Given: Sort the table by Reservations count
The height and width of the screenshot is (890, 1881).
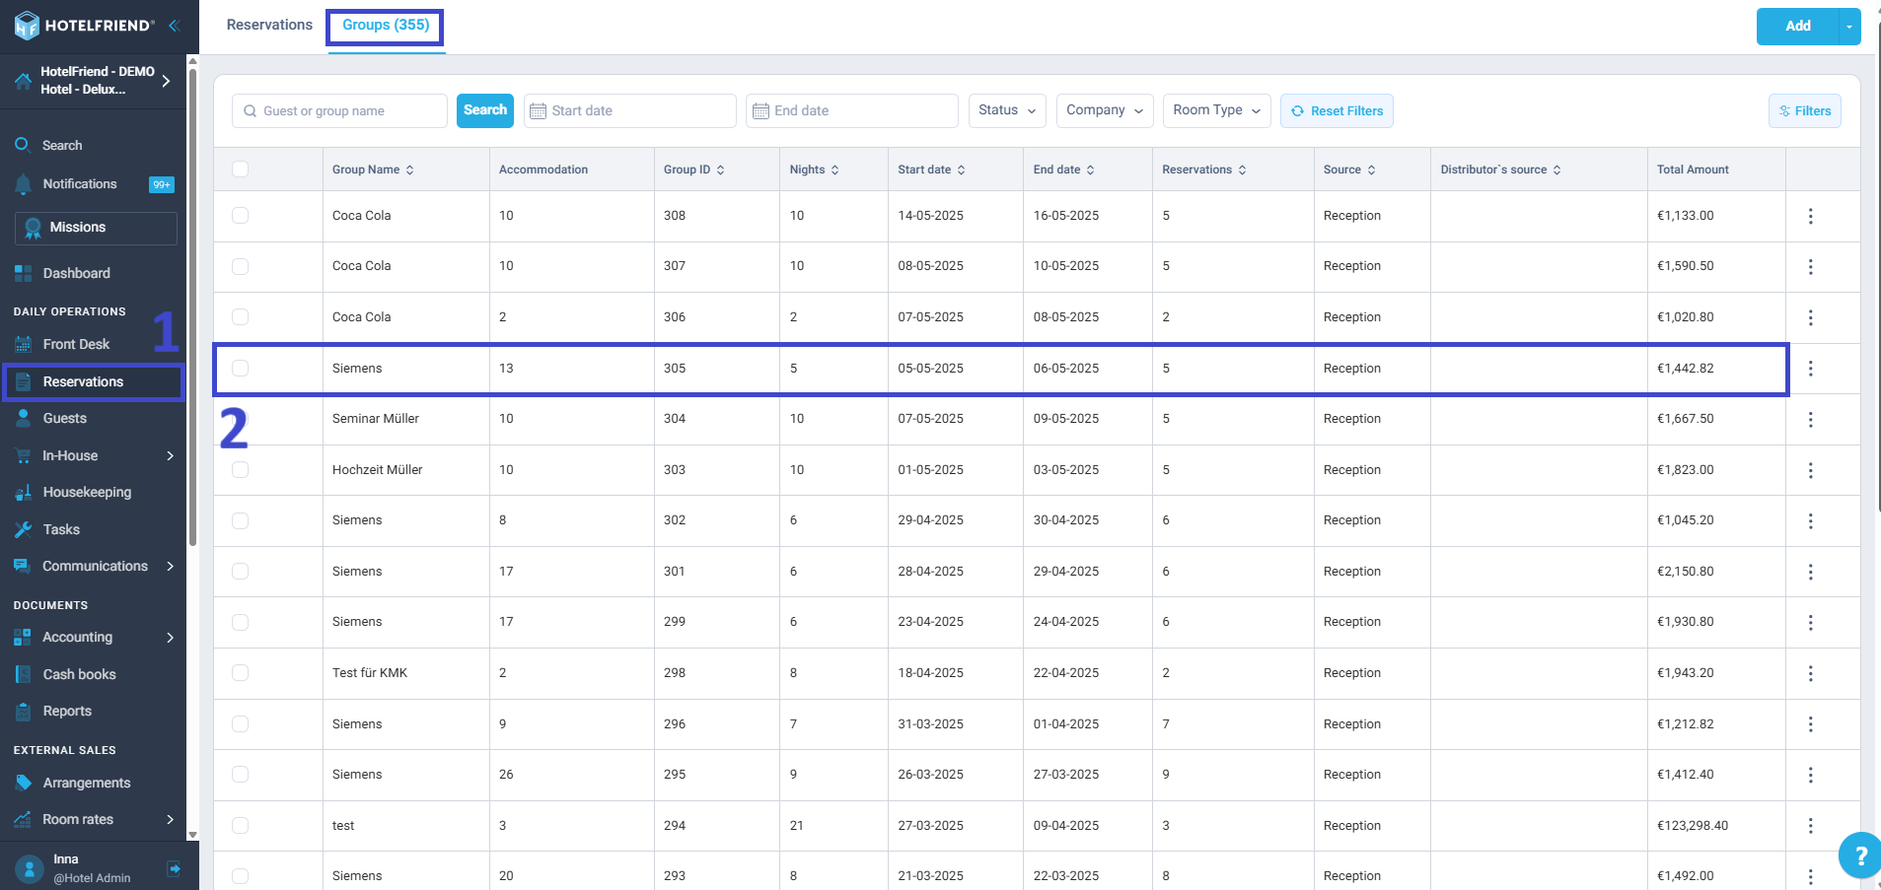Looking at the screenshot, I should click(1204, 170).
